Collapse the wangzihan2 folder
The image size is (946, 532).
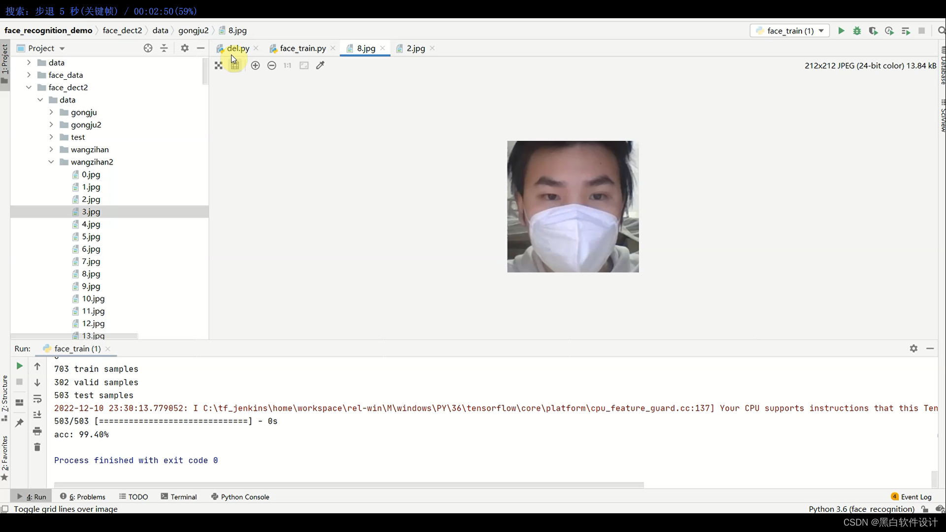pyautogui.click(x=51, y=162)
